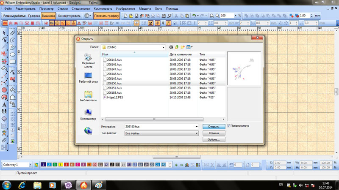Click the Up One Level folder icon

click(x=177, y=47)
